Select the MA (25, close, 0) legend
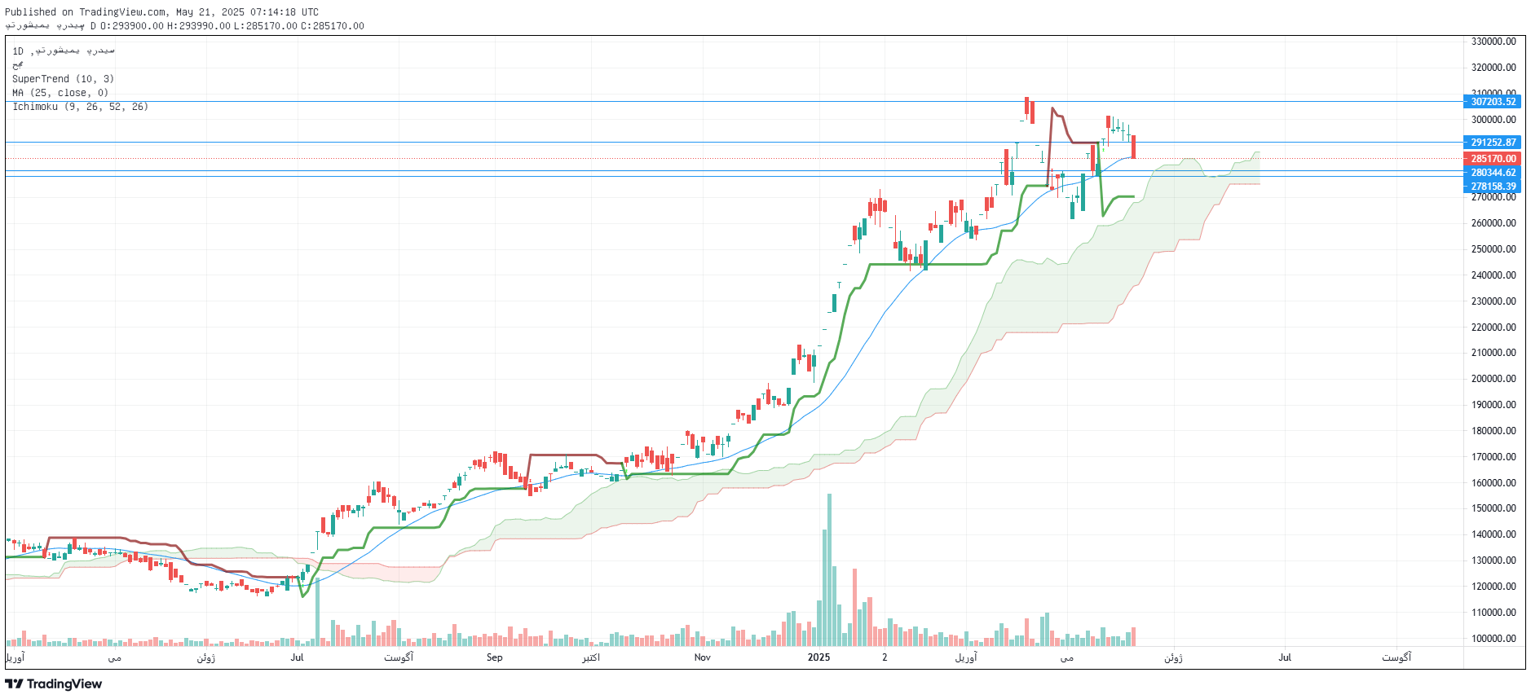 [60, 93]
